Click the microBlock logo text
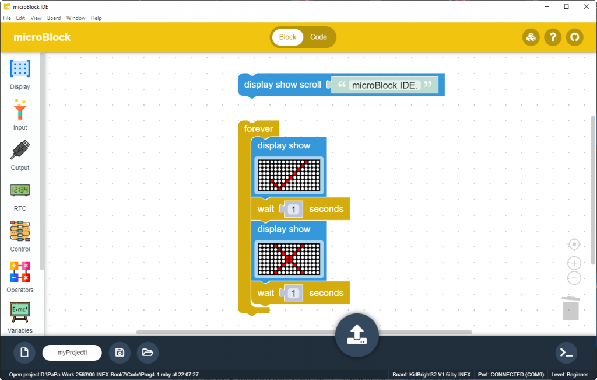The height and width of the screenshot is (380, 597). (x=42, y=37)
